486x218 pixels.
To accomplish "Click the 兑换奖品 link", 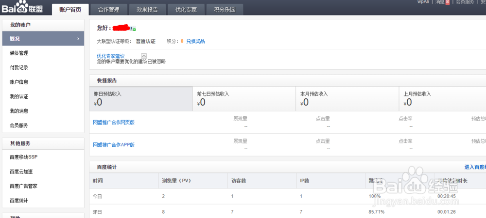I will tap(195, 41).
